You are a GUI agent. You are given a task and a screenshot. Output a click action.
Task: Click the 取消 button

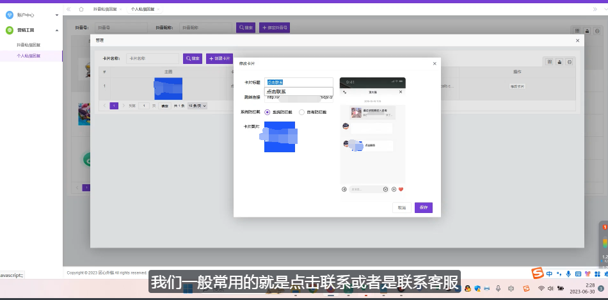coord(401,208)
